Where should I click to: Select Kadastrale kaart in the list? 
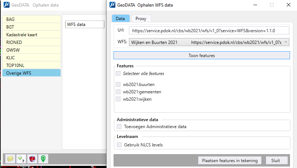(31, 35)
